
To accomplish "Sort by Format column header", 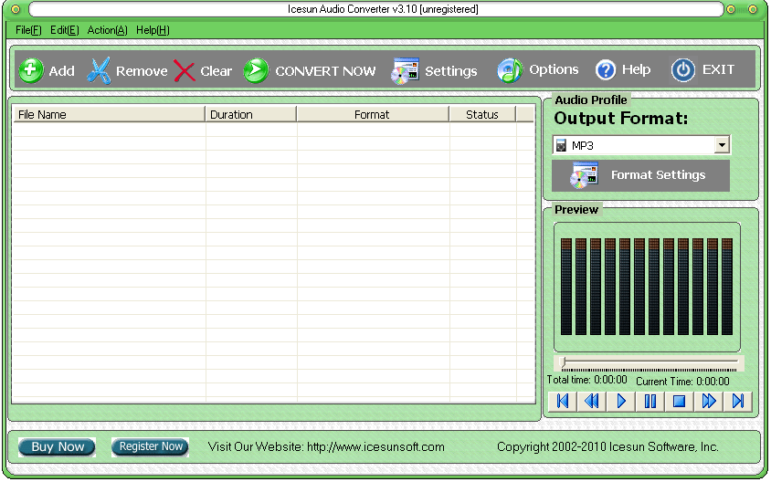I will coord(372,114).
